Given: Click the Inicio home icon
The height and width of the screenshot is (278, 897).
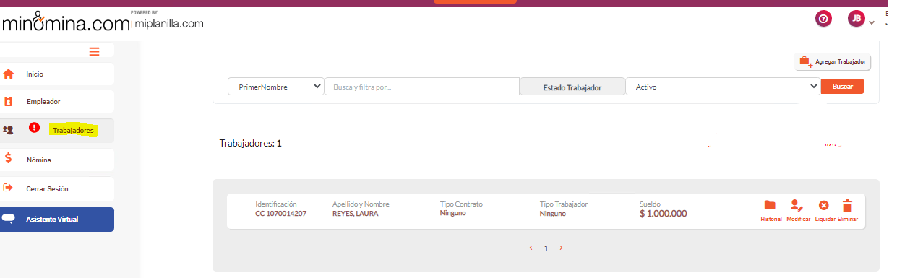Looking at the screenshot, I should (9, 74).
